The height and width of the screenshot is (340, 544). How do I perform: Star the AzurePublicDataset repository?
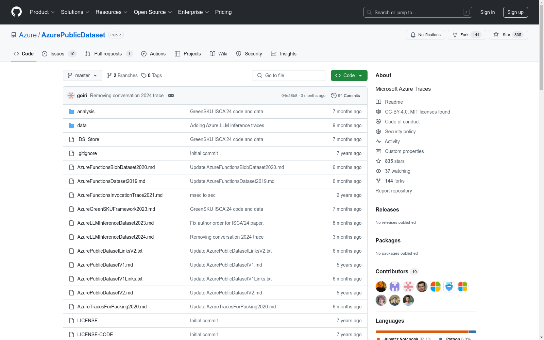[x=508, y=35]
